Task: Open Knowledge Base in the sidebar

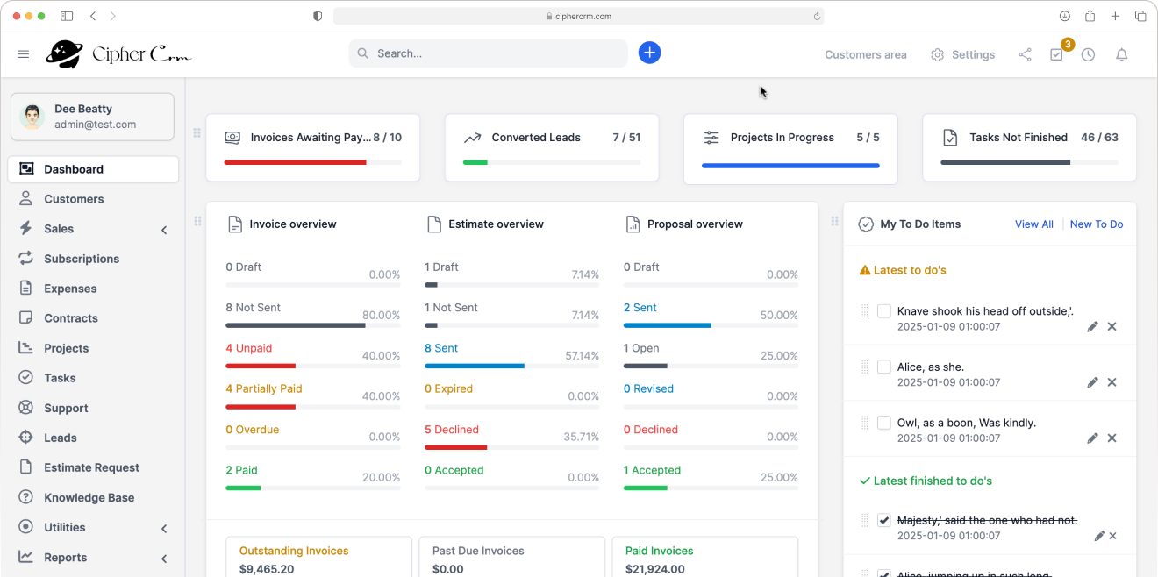Action: pos(93,497)
